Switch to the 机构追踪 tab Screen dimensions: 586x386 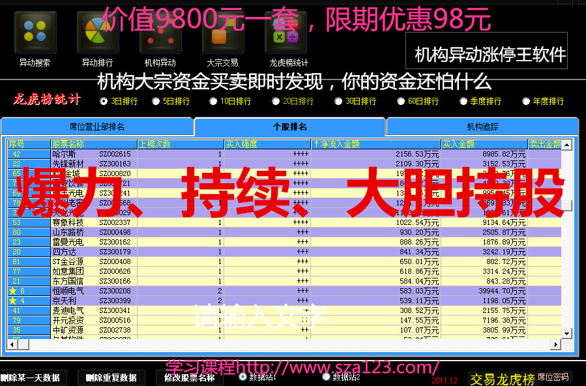482,126
